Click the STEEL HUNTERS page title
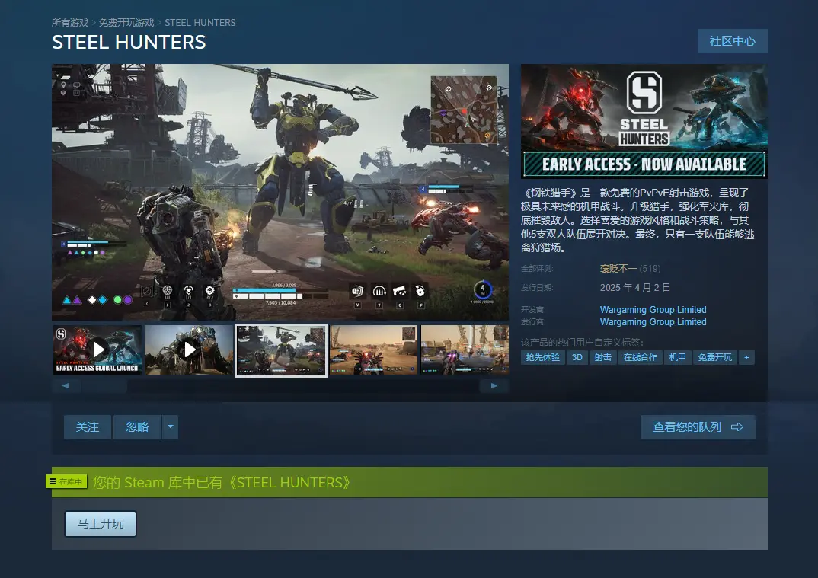 point(129,42)
